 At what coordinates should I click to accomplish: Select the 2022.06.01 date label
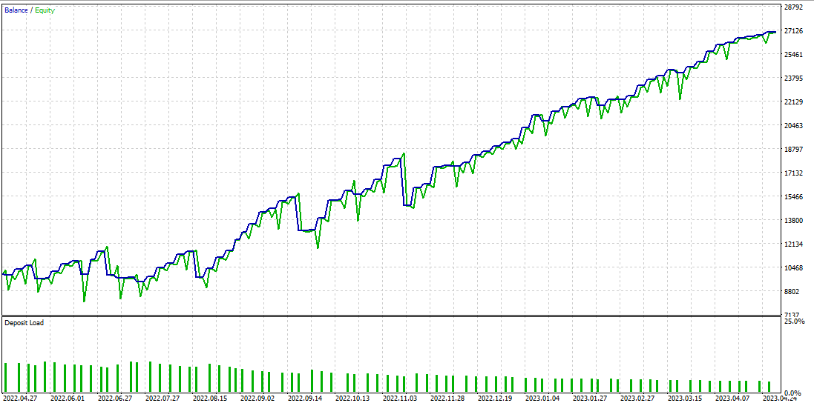(68, 399)
